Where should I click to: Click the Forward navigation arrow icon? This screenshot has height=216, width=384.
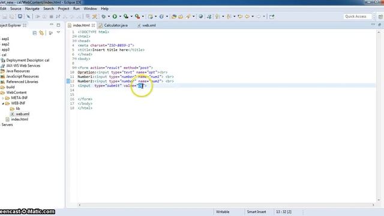click(x=259, y=17)
